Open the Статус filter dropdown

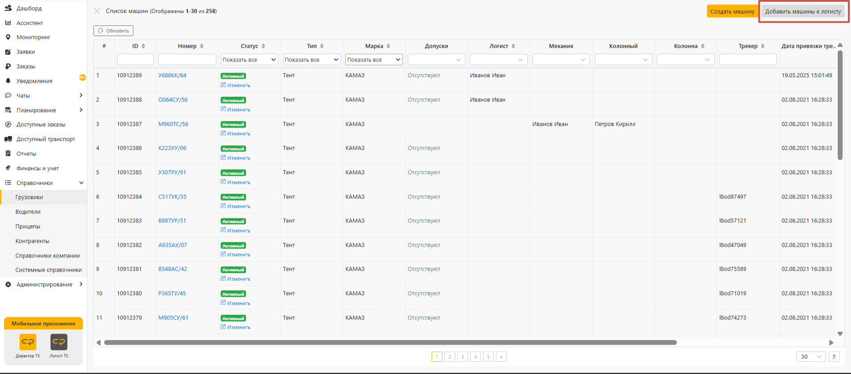coord(249,60)
